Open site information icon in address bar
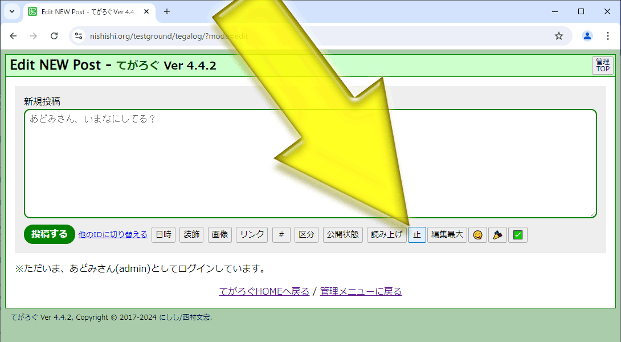Screen dimensions: 621x342 [x=79, y=36]
